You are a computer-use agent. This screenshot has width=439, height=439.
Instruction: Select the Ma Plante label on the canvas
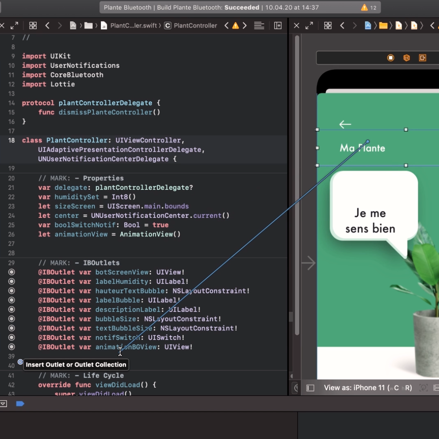[x=362, y=148]
